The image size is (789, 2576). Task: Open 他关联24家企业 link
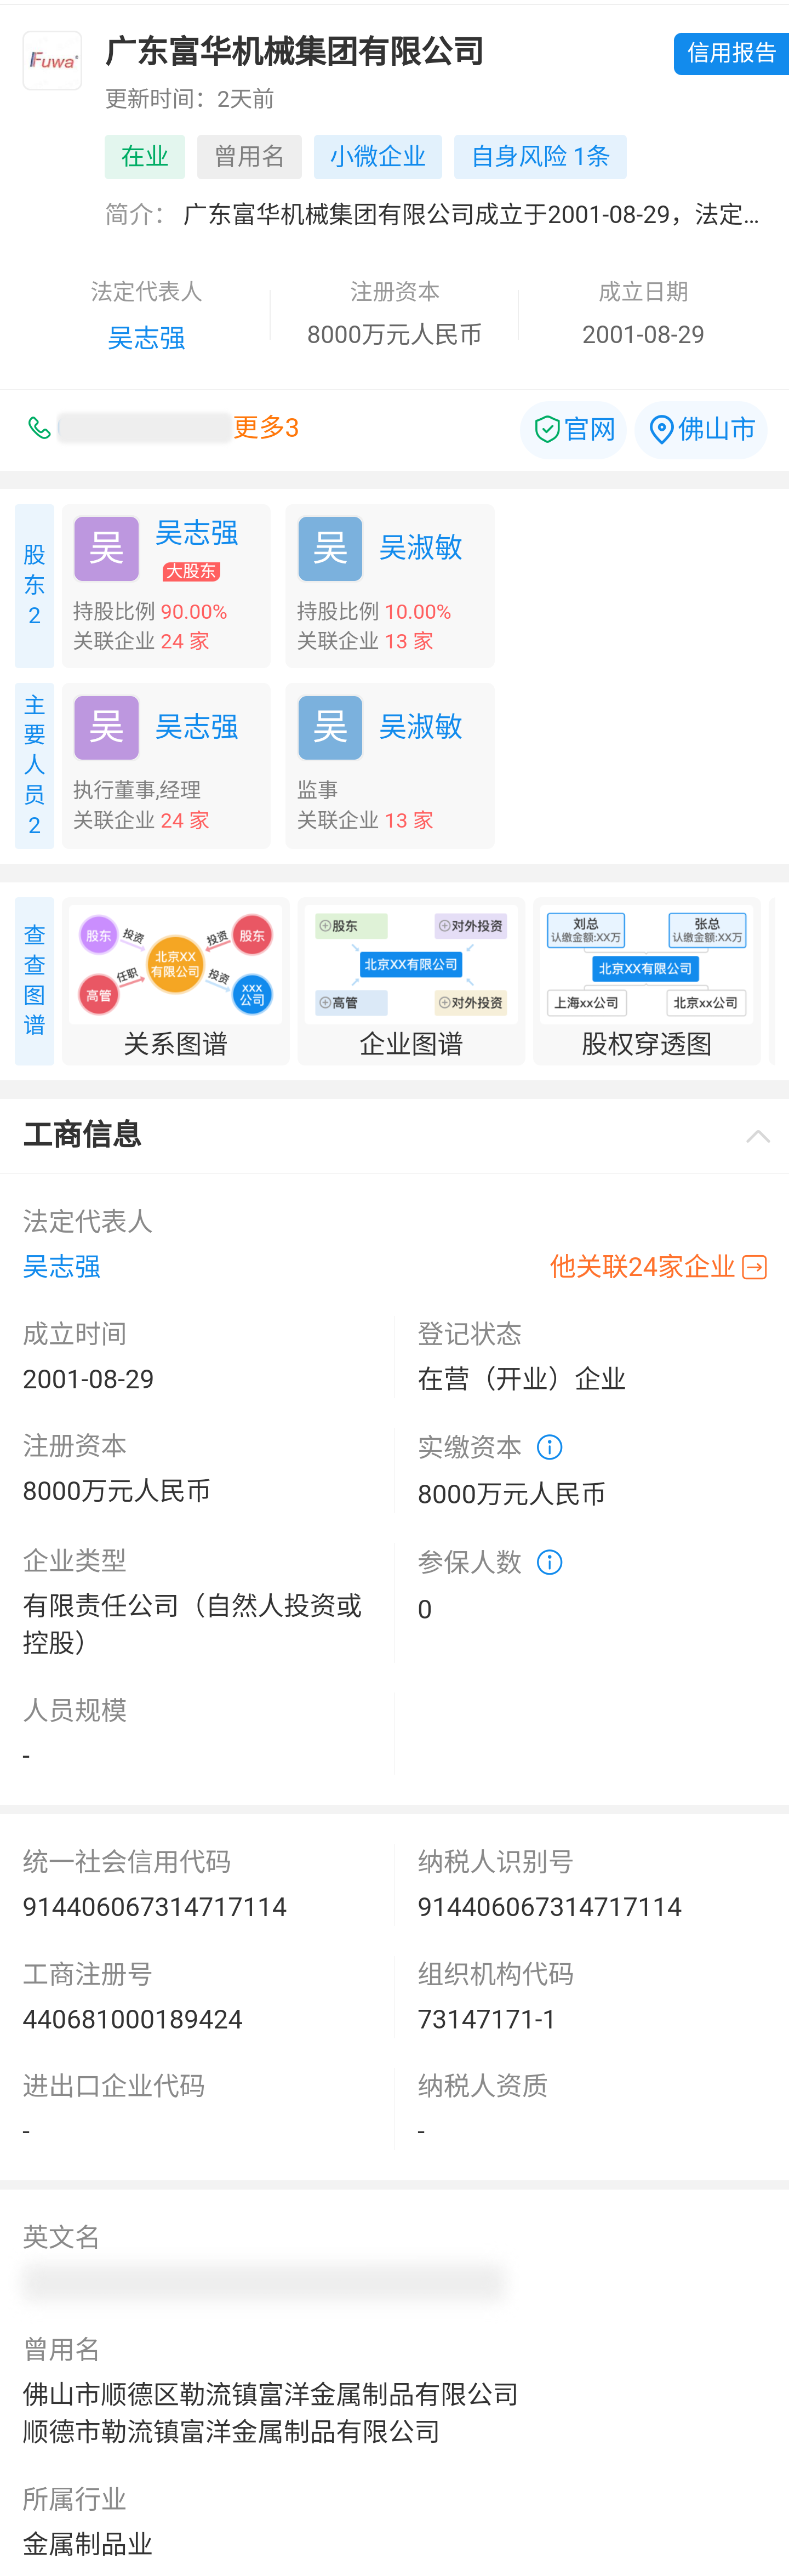click(657, 1267)
